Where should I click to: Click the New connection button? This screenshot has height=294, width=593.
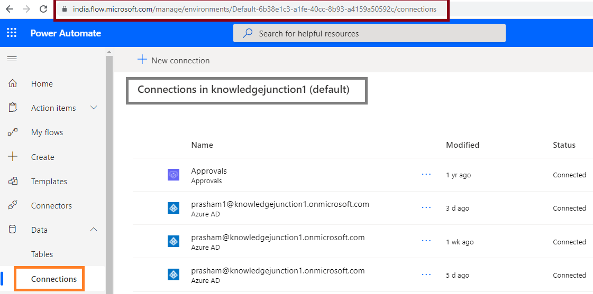click(173, 60)
